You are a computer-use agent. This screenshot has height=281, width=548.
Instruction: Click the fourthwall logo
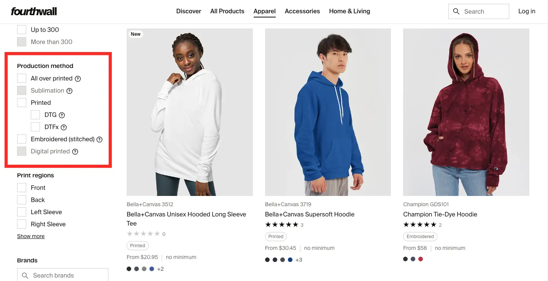tap(34, 11)
